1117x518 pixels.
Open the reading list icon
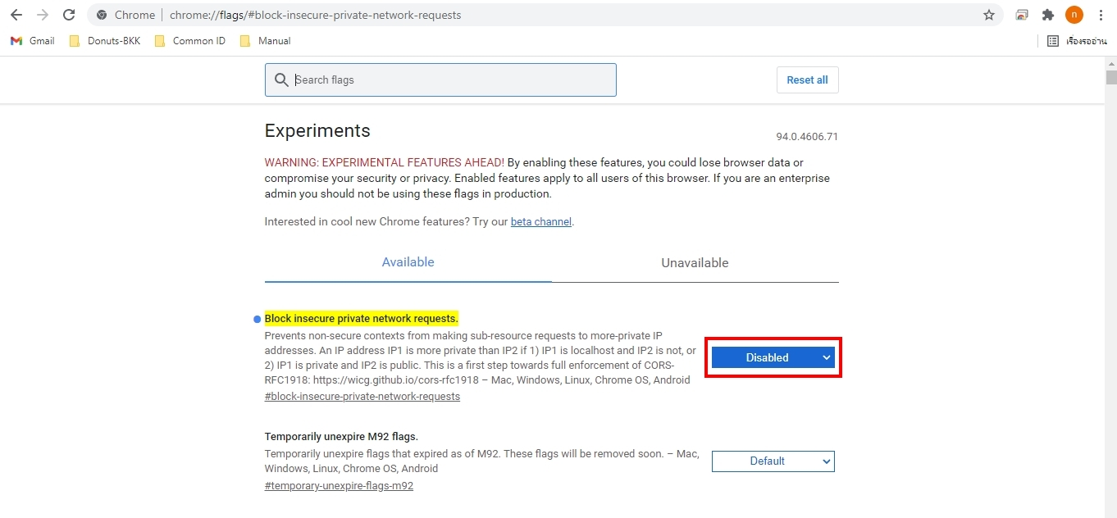(1053, 41)
